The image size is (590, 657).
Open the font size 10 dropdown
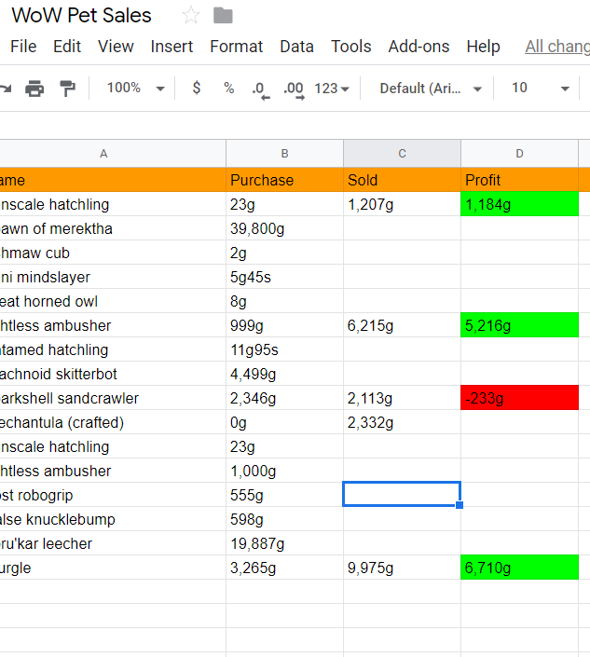tap(540, 89)
